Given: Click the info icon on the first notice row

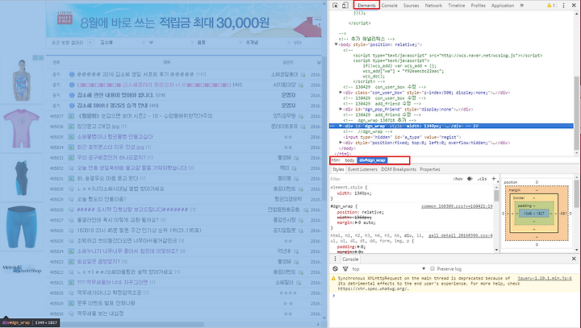Looking at the screenshot, I should (x=72, y=74).
